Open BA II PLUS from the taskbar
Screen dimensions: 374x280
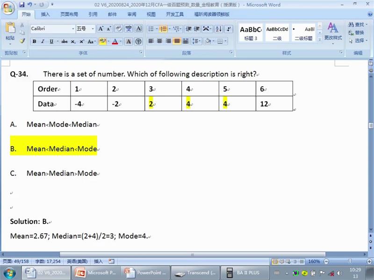245,273
